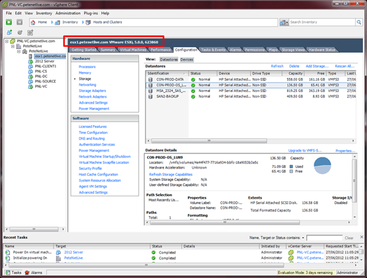Click the vCenter icon beside PNL-VC.petene in first task row
367x278 pixels.
pos(291,252)
